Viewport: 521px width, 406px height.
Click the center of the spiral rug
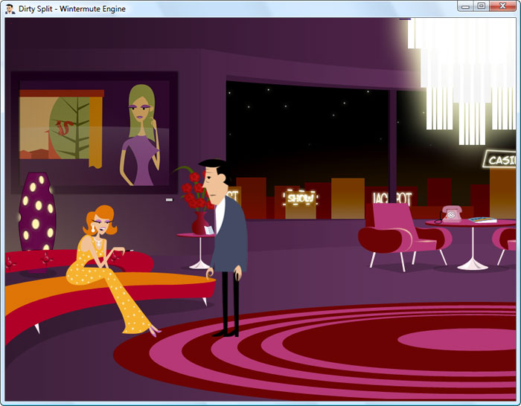coord(458,339)
